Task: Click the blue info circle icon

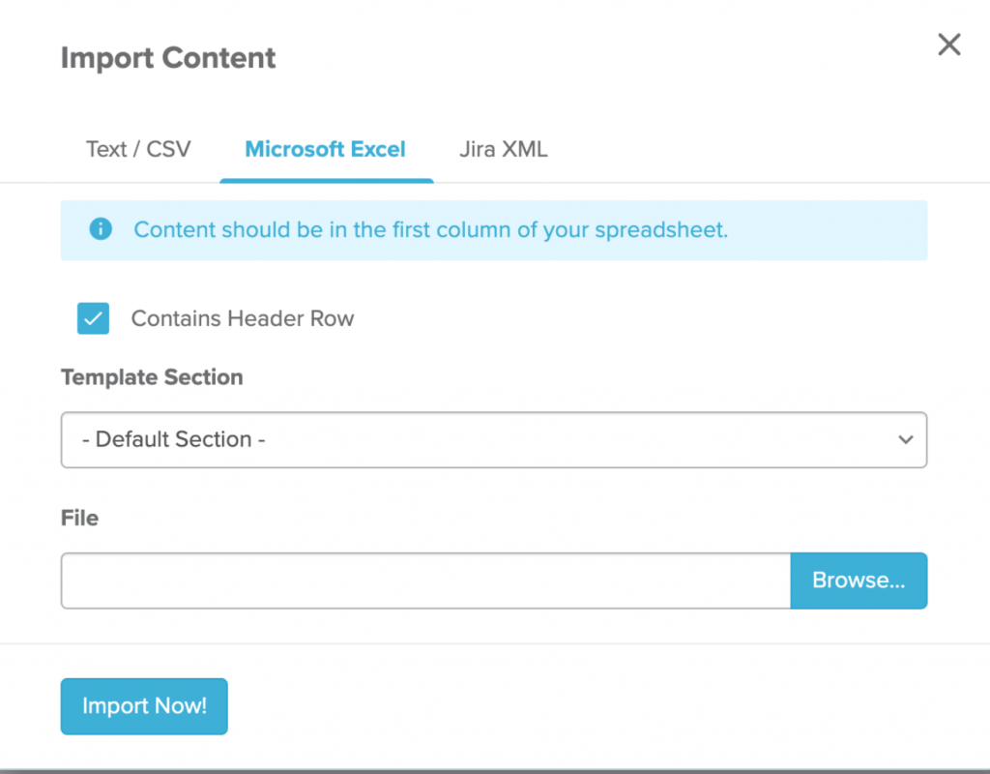Action: click(101, 228)
